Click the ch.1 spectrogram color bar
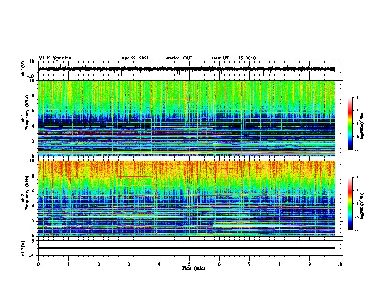 [x=350, y=124]
